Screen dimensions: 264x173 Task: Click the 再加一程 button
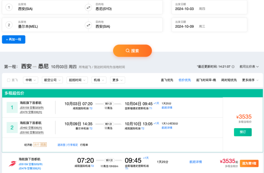[14, 40]
